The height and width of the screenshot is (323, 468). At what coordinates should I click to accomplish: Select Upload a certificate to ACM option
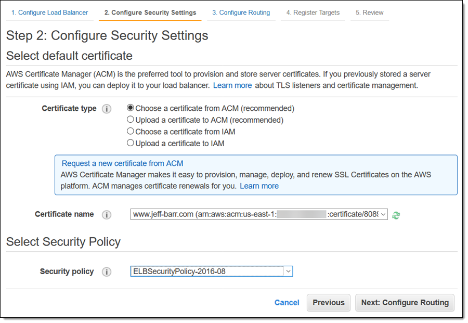pyautogui.click(x=131, y=120)
